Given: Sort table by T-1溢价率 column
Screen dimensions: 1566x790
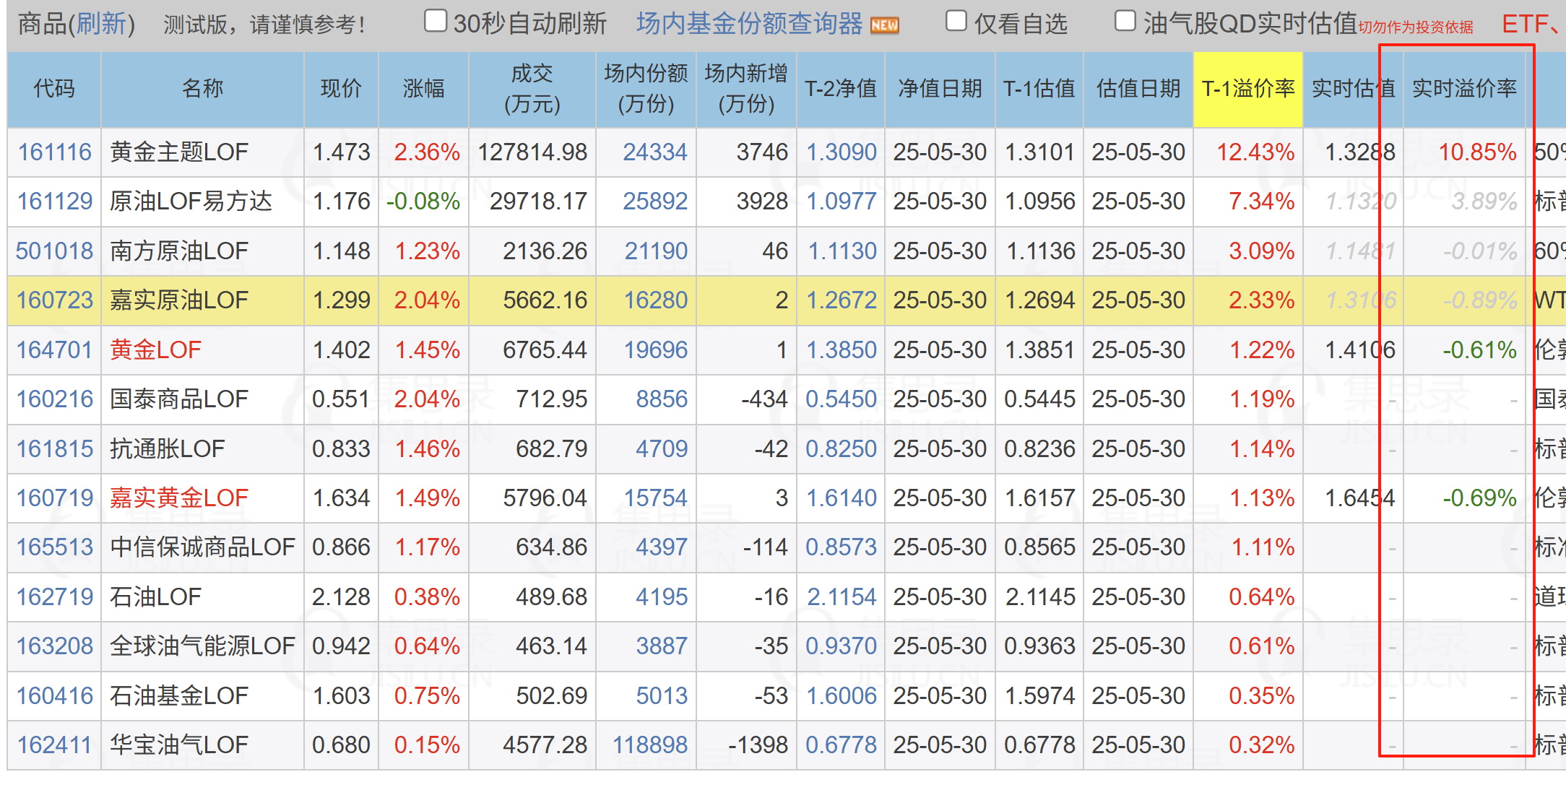Looking at the screenshot, I should click(x=1248, y=88).
